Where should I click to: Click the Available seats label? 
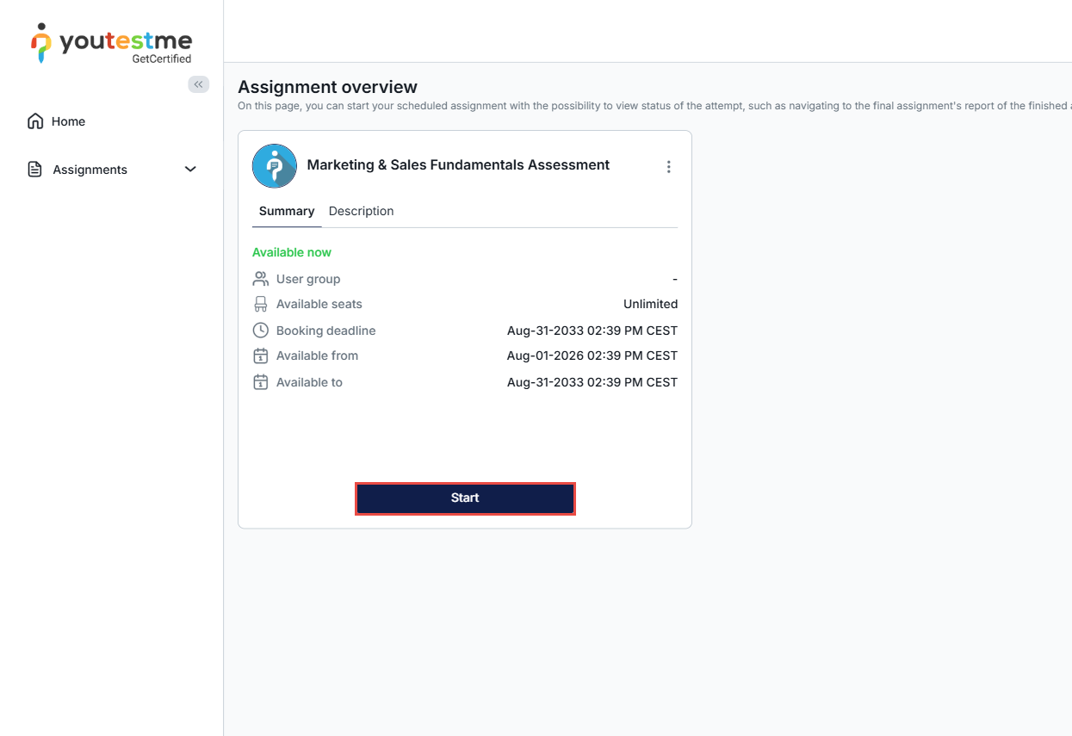click(319, 304)
